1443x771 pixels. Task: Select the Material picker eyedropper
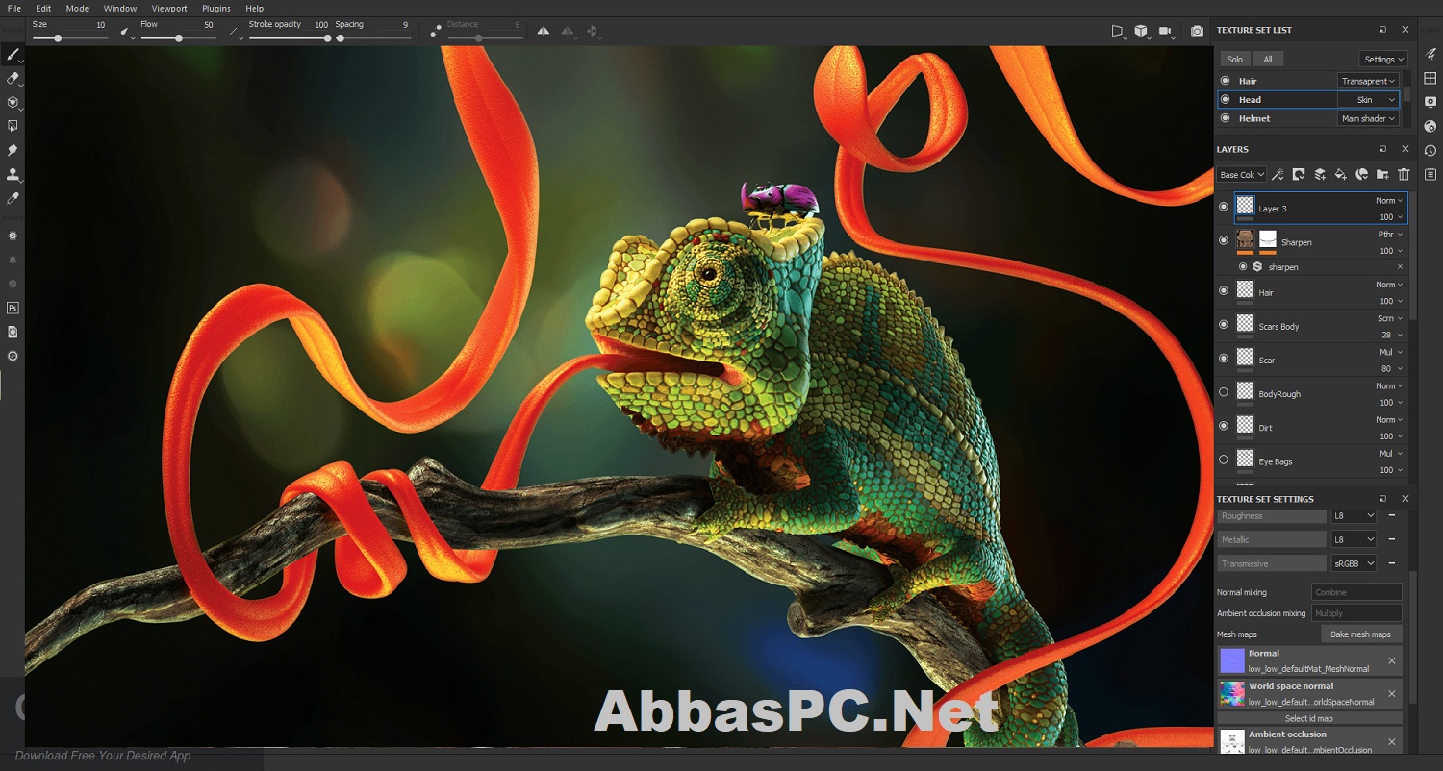(x=13, y=198)
